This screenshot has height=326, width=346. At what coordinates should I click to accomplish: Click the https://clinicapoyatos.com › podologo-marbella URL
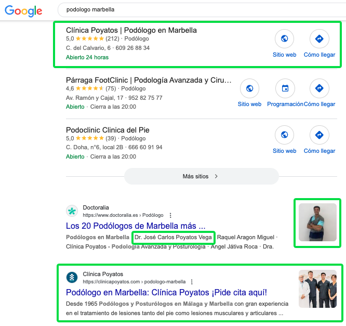tap(134, 282)
